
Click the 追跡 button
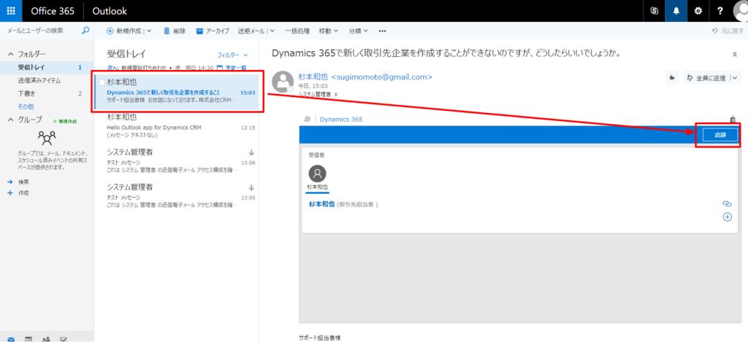720,136
